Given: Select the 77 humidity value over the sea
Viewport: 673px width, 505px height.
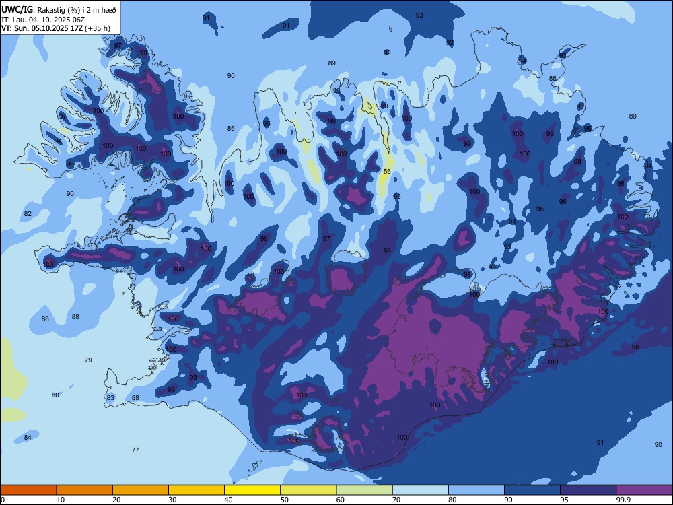Looking at the screenshot, I should [135, 450].
